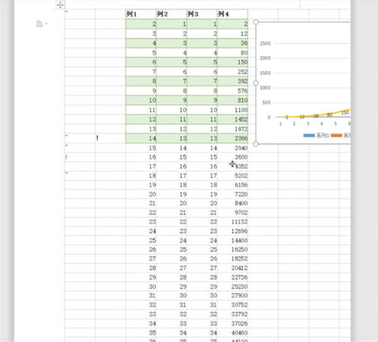Click the blue 系列1 legend swatch
The height and width of the screenshot is (342, 378).
point(309,135)
